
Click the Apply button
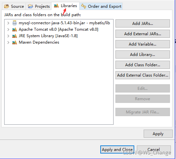pyautogui.click(x=158, y=134)
